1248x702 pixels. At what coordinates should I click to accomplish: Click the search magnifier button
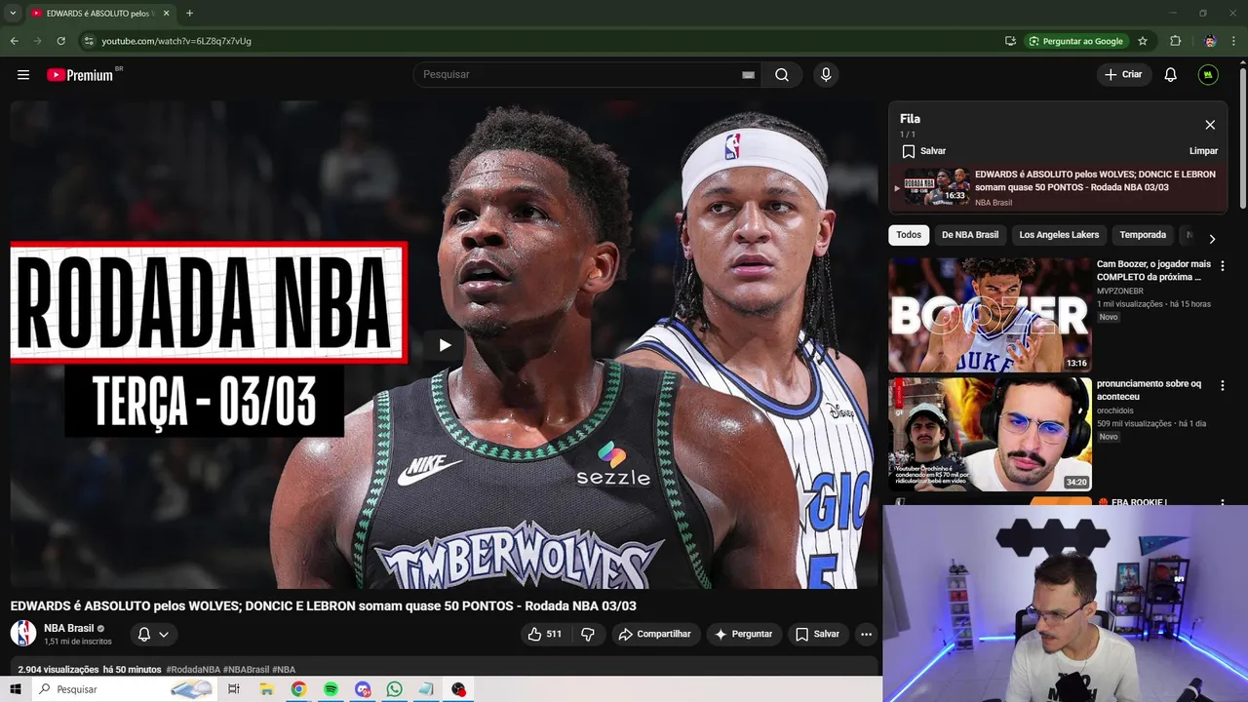pyautogui.click(x=782, y=75)
